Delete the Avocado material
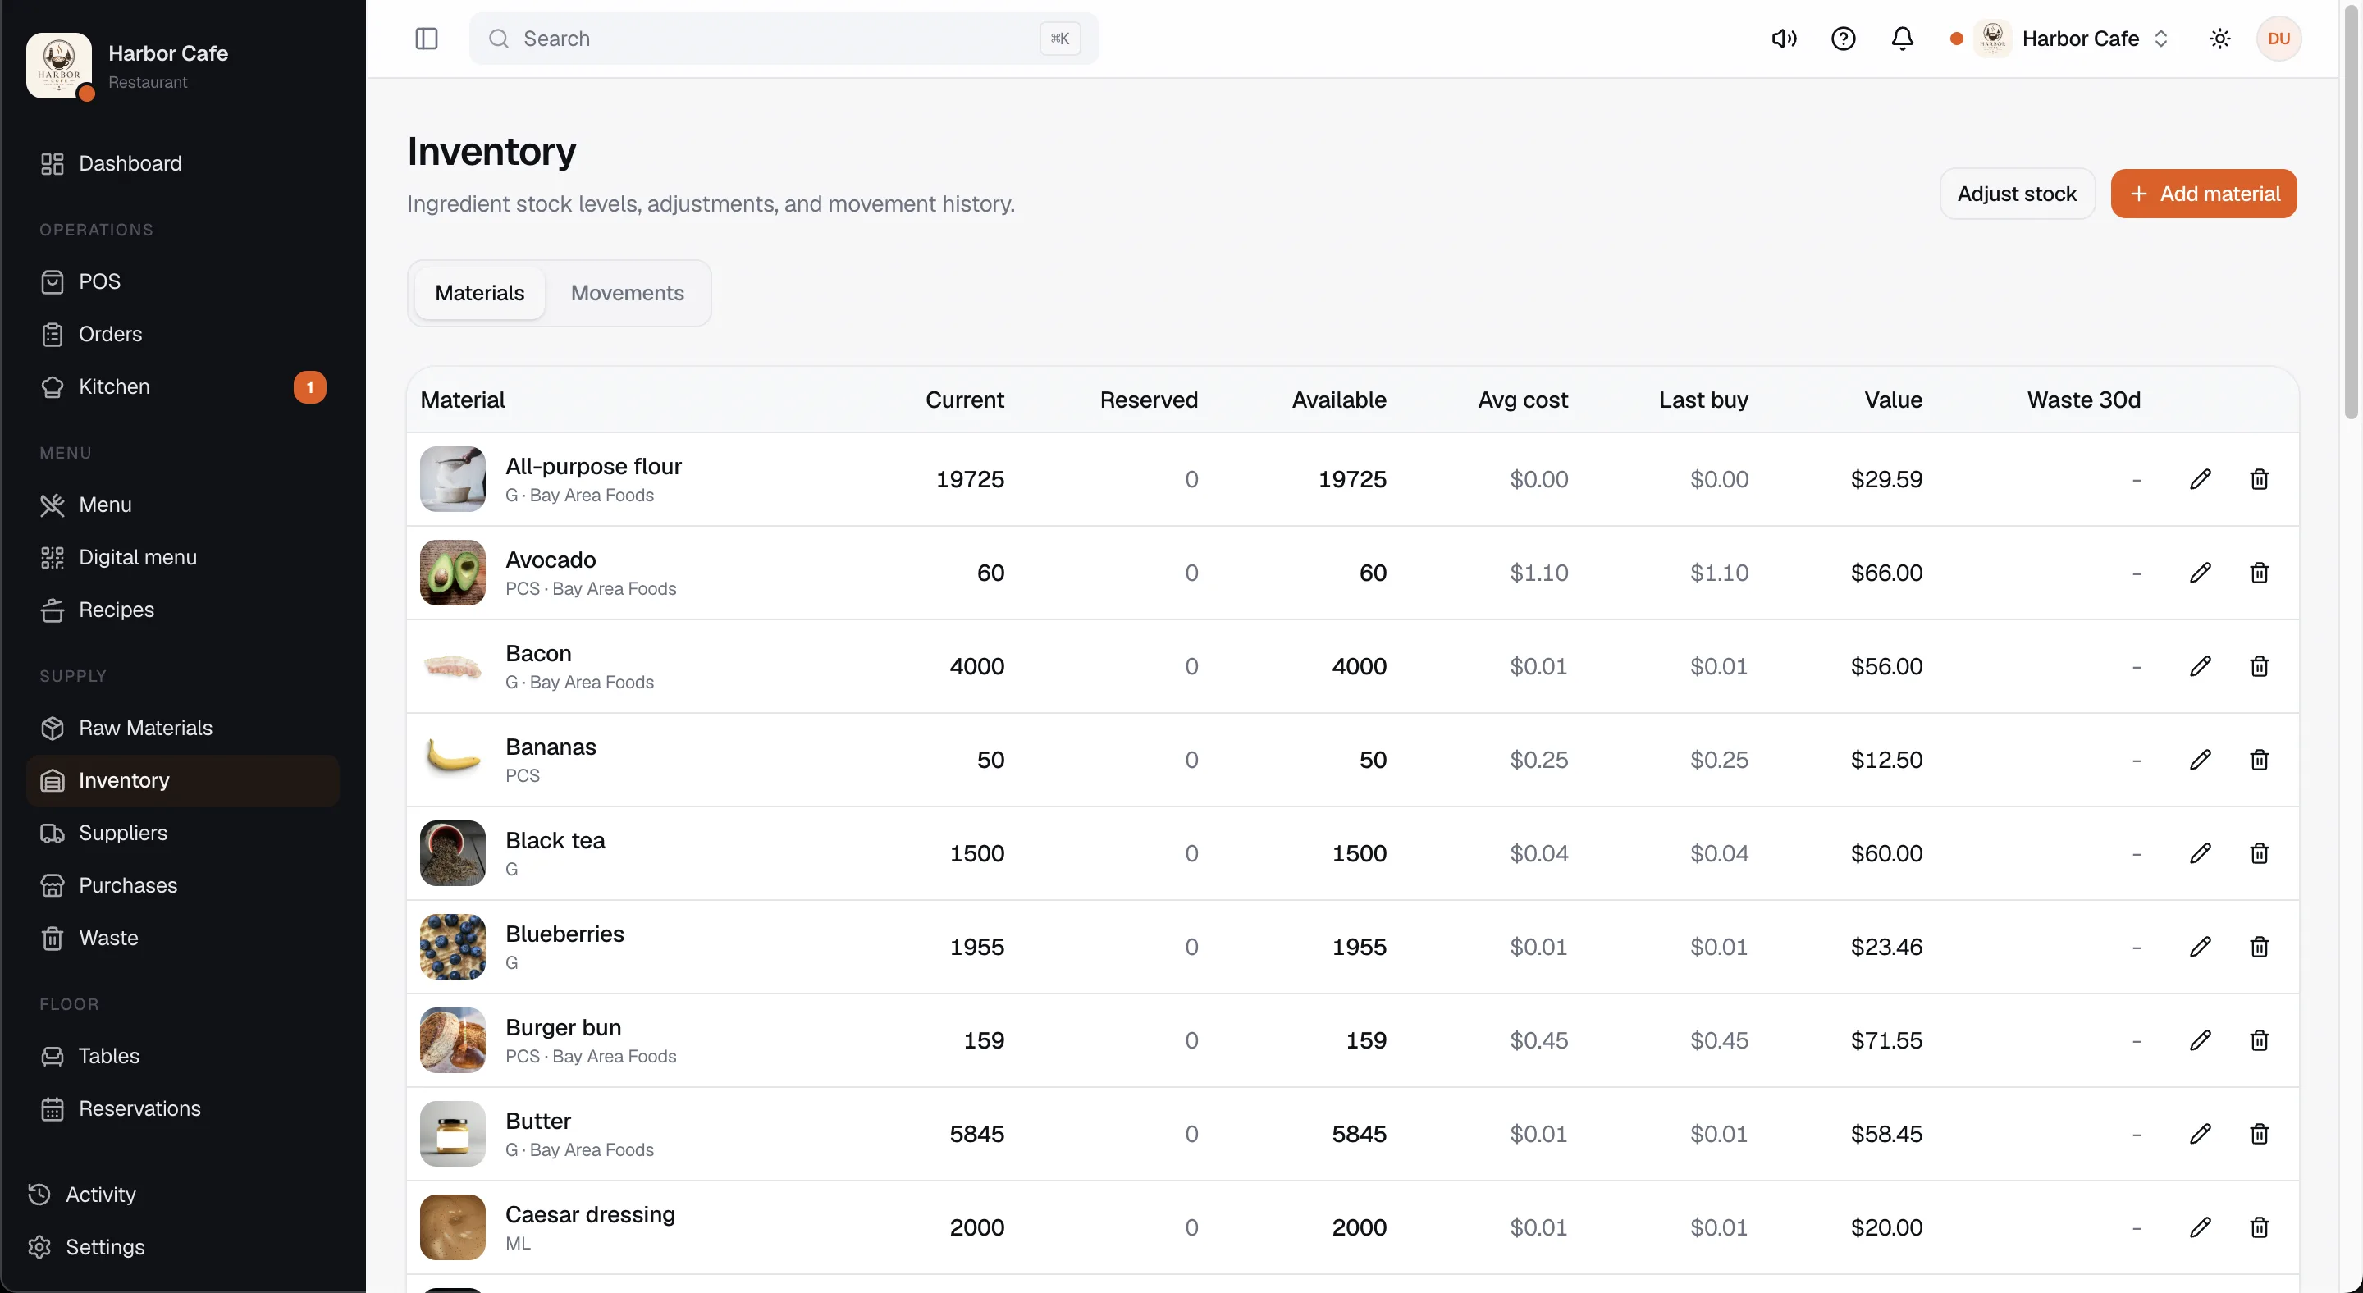2363x1293 pixels. pyautogui.click(x=2260, y=573)
